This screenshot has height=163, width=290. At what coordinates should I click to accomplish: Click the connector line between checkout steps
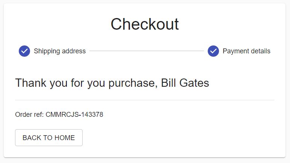[x=147, y=51]
